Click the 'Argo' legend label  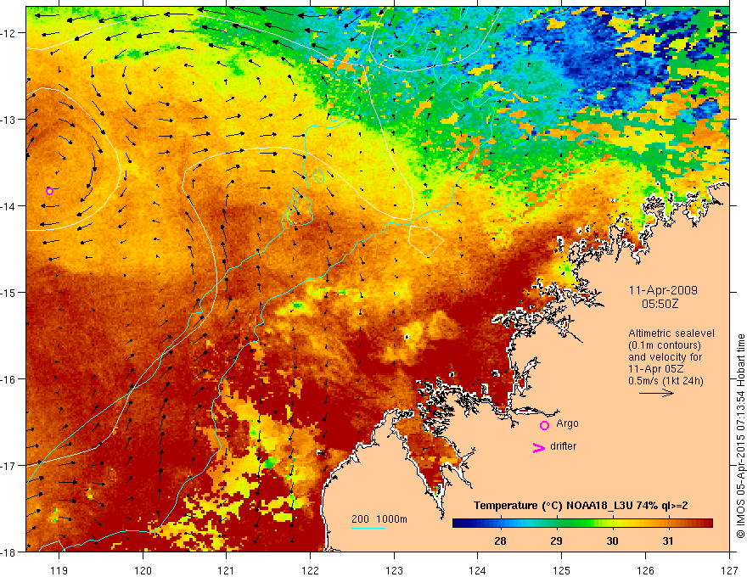567,423
